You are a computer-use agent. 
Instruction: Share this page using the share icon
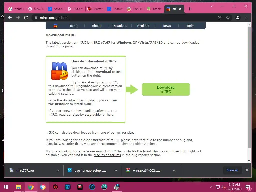220,18
